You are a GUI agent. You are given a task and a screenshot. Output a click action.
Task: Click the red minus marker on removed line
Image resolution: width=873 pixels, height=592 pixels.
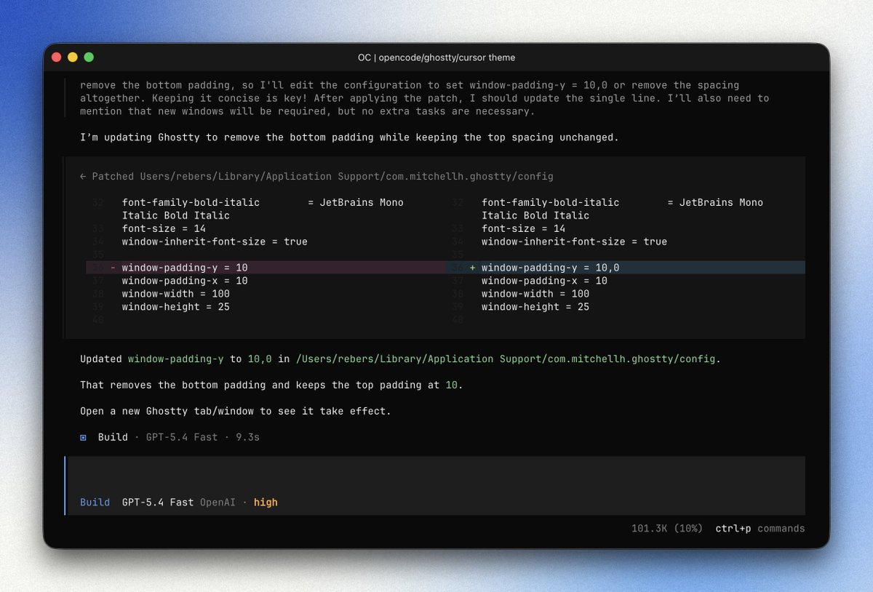click(113, 268)
